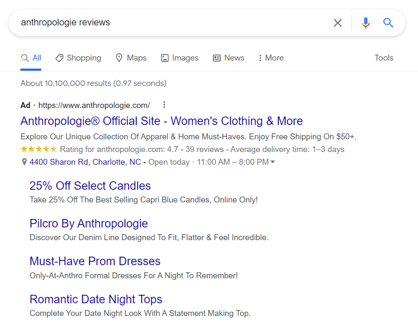This screenshot has width=418, height=324.
Task: Expand the store hours dropdown arrow
Action: click(272, 162)
